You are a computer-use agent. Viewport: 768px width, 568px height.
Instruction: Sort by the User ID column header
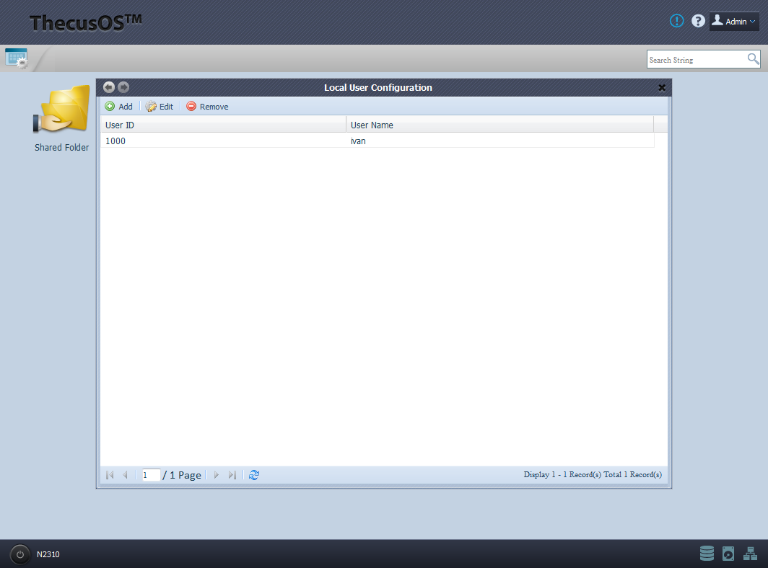coord(222,125)
